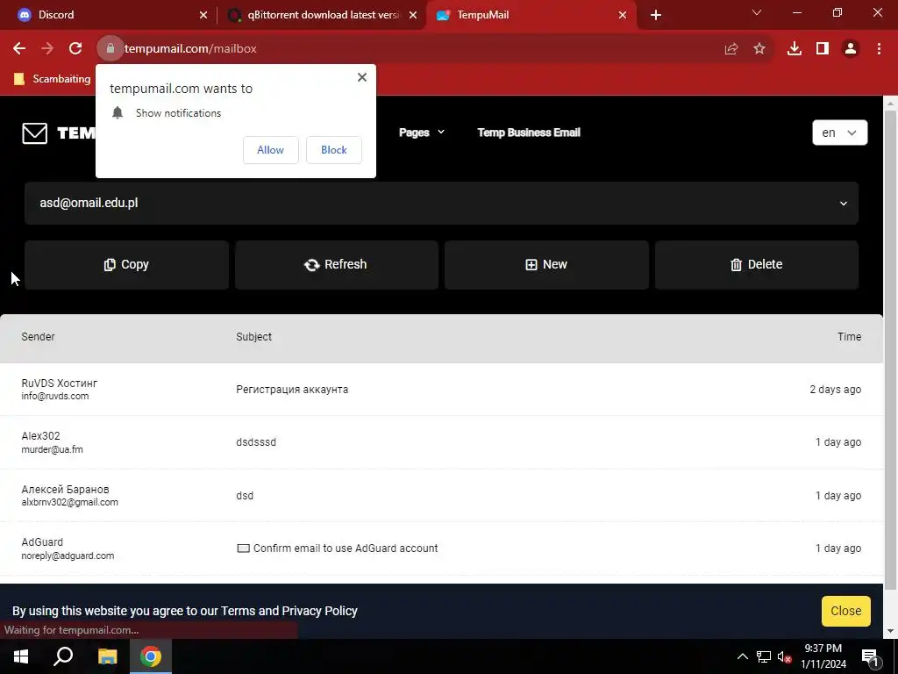Open a new tab with plus icon
The height and width of the screenshot is (674, 898).
656,16
